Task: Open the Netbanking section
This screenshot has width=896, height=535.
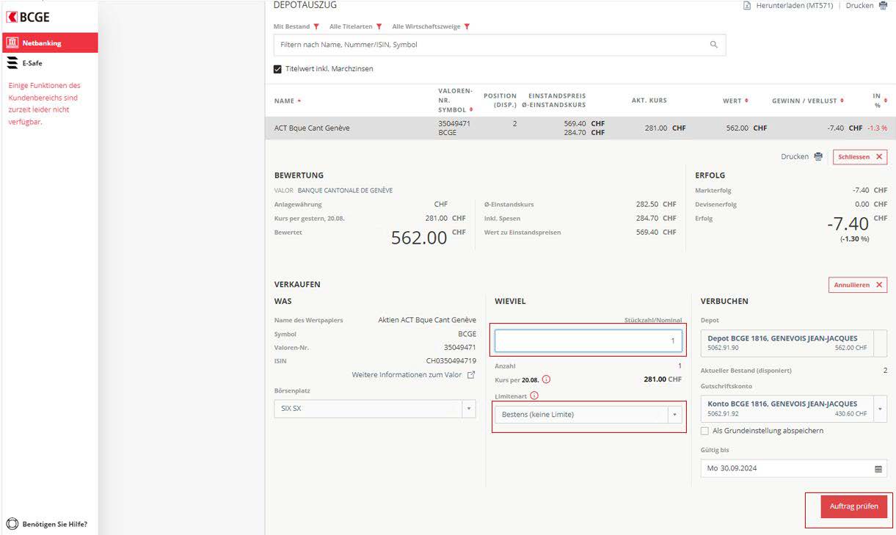Action: pyautogui.click(x=49, y=43)
